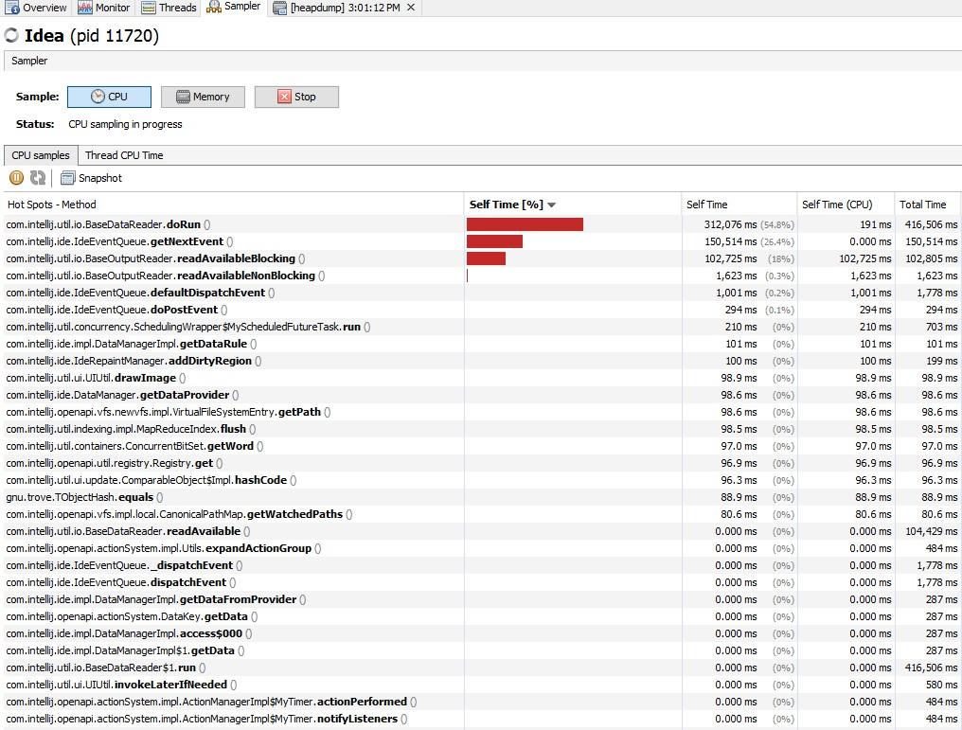Sort by the Total Time column
Viewport: 962px width, 730px height.
pos(923,205)
